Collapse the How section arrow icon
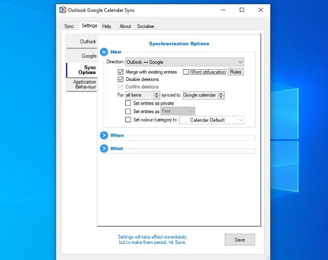 104,52
